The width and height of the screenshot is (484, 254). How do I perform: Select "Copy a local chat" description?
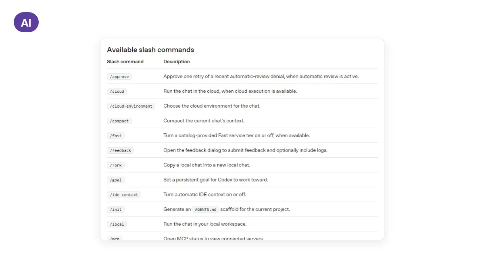[x=207, y=165]
